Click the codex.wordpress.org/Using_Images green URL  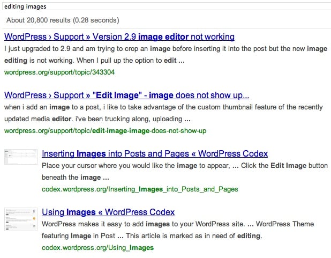pyautogui.click(x=97, y=247)
